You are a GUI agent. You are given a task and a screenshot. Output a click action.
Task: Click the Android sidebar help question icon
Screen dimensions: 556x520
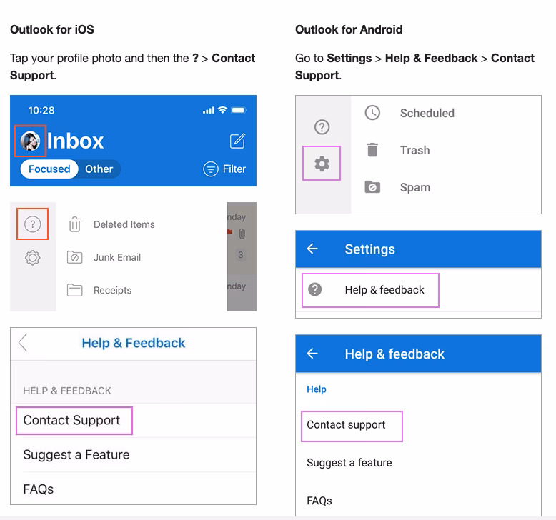pyautogui.click(x=322, y=127)
